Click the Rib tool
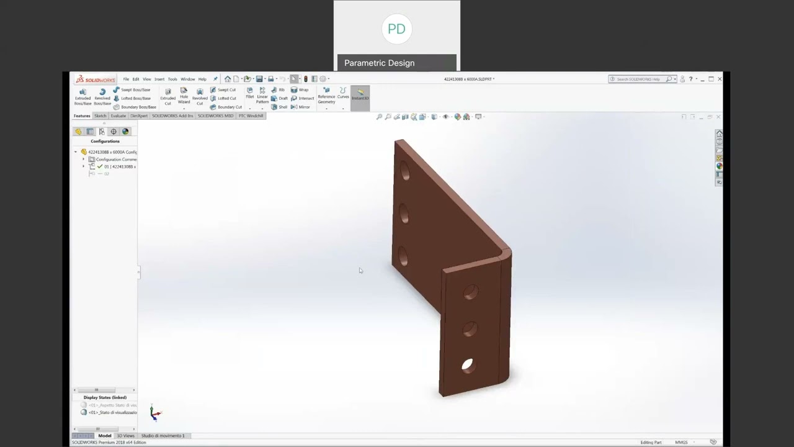The height and width of the screenshot is (447, 794). (277, 90)
